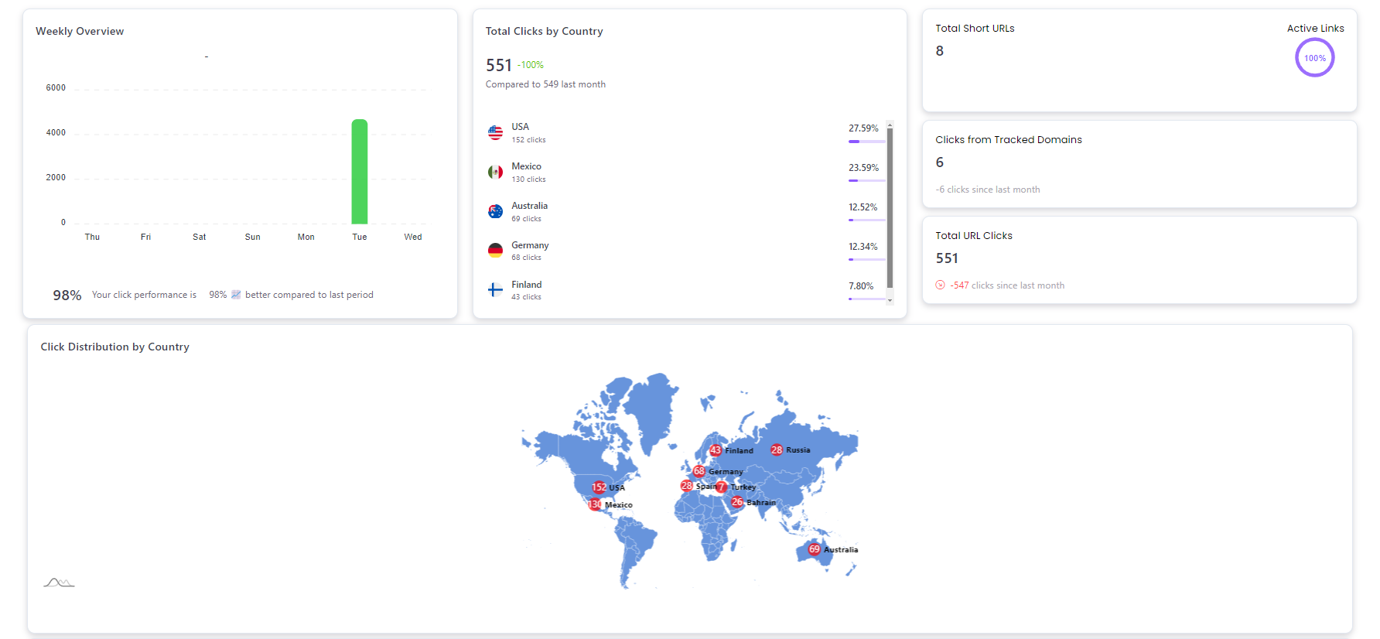Click the USA flag icon
Viewport: 1380px width, 639px height.
(495, 132)
